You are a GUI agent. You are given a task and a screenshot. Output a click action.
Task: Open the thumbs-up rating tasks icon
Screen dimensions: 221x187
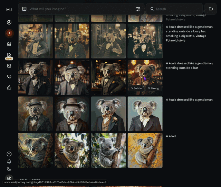(x=9, y=87)
